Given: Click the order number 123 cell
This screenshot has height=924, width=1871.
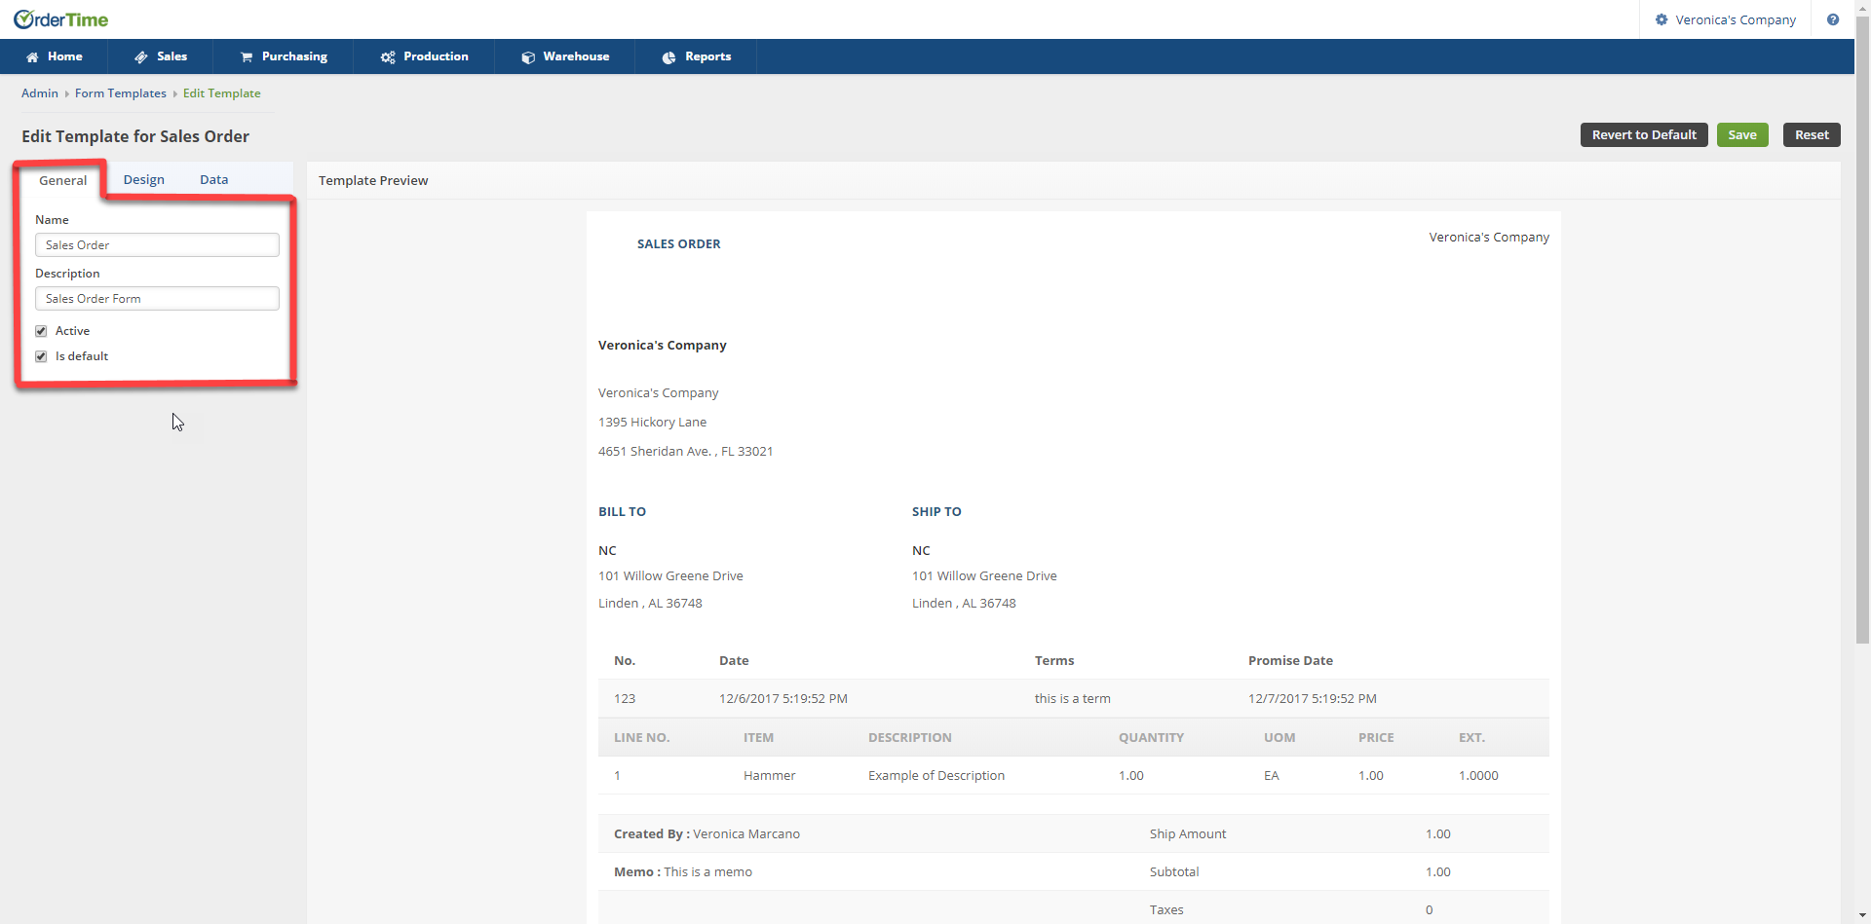Looking at the screenshot, I should (x=625, y=699).
